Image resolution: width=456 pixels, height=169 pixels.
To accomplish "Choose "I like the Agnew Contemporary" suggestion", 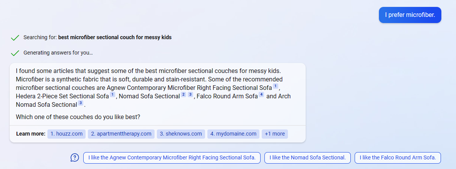I will pos(172,157).
